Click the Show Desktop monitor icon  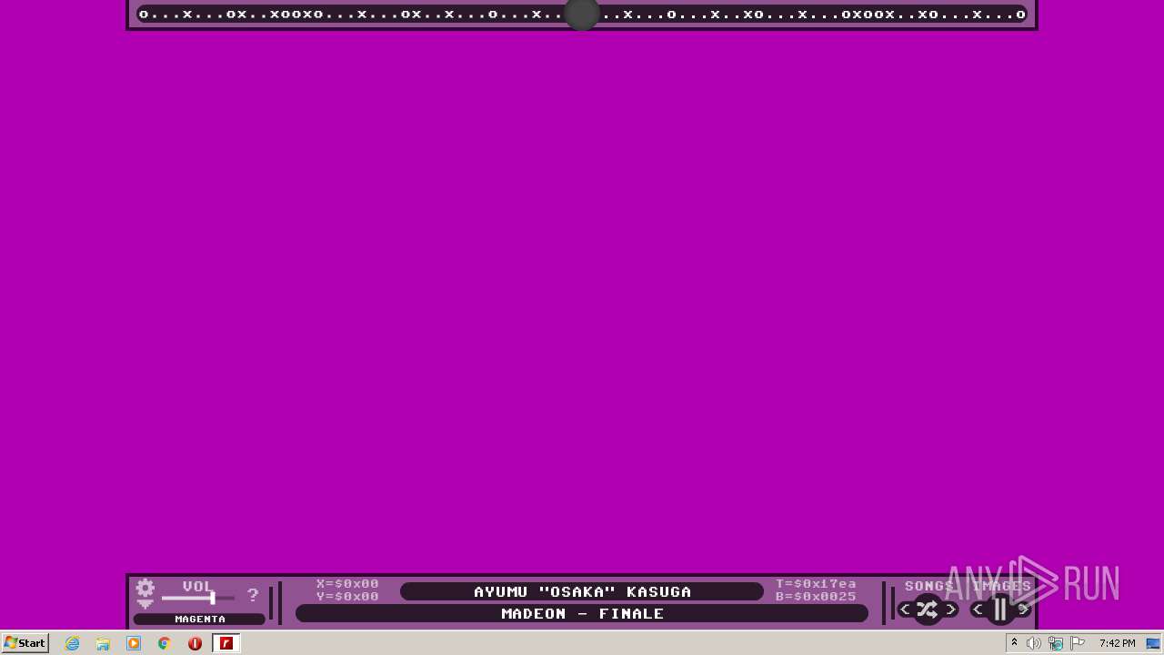point(1154,643)
